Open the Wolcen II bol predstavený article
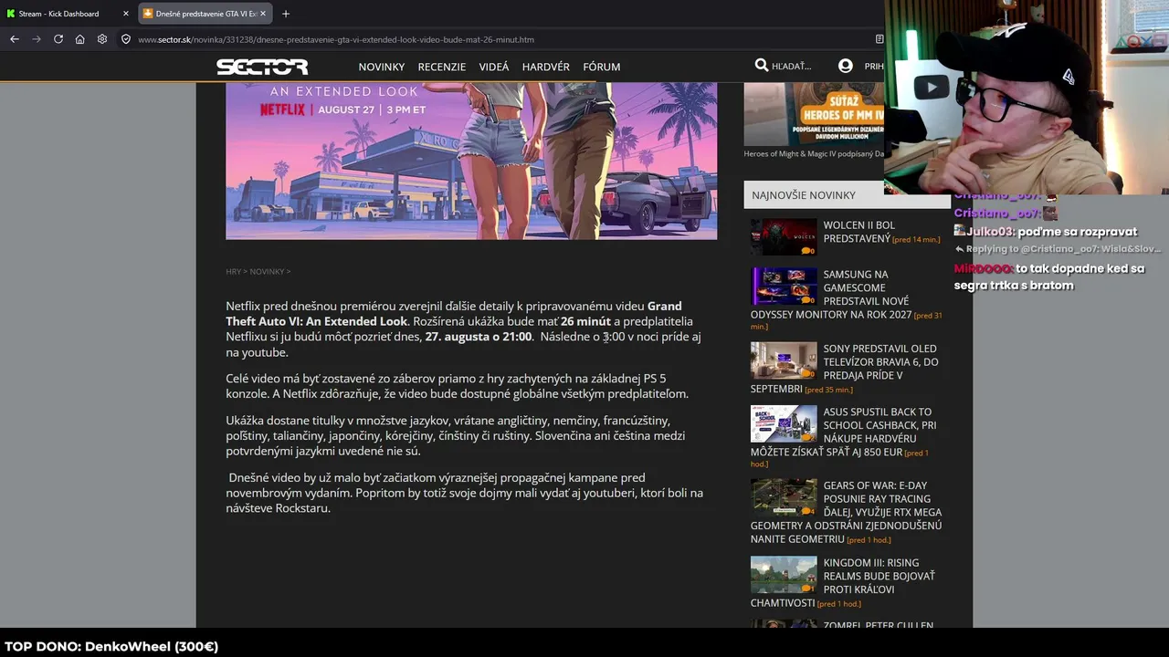 [857, 232]
